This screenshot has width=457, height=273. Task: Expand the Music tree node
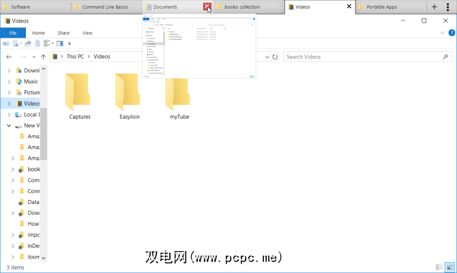click(x=9, y=82)
